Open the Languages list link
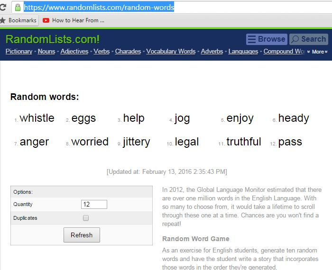Image resolution: width=332 pixels, height=270 pixels. click(x=243, y=51)
